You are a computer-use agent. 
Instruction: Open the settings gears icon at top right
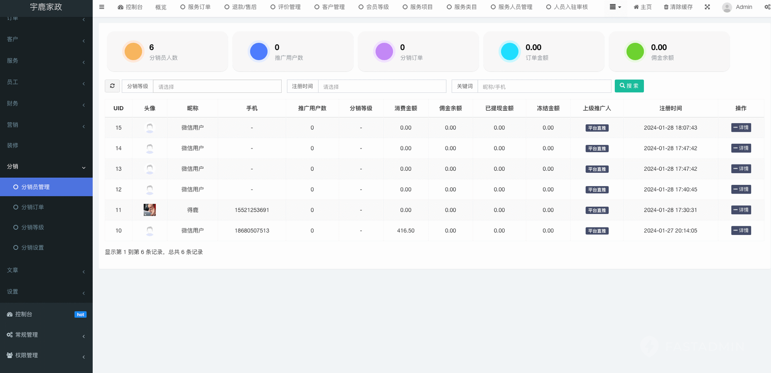click(x=767, y=7)
